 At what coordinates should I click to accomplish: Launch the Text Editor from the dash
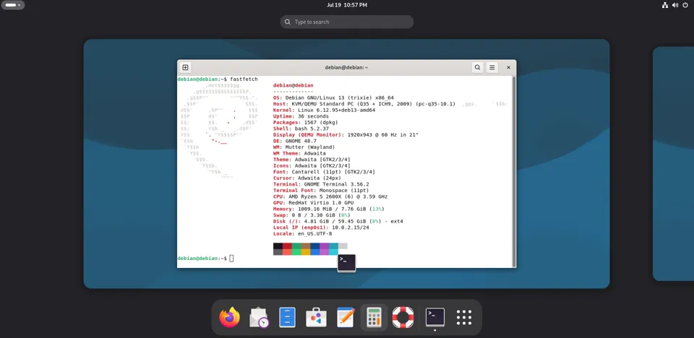click(x=346, y=317)
